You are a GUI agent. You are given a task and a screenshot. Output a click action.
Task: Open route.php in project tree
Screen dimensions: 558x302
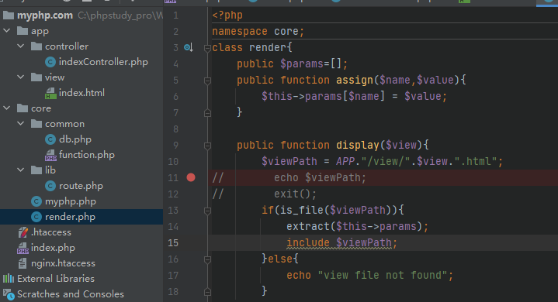(x=81, y=186)
